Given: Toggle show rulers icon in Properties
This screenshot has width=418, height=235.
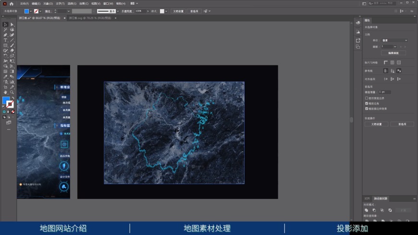Looking at the screenshot, I should (x=386, y=62).
